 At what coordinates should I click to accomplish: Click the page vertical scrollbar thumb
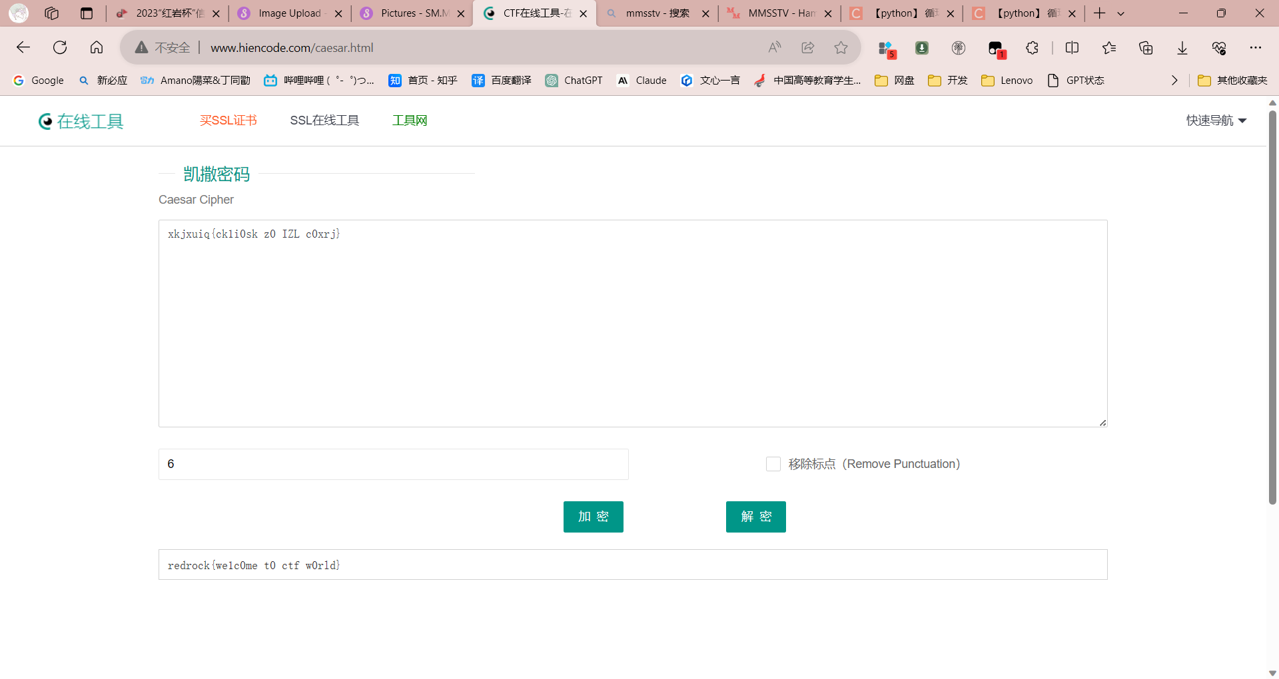(1272, 306)
